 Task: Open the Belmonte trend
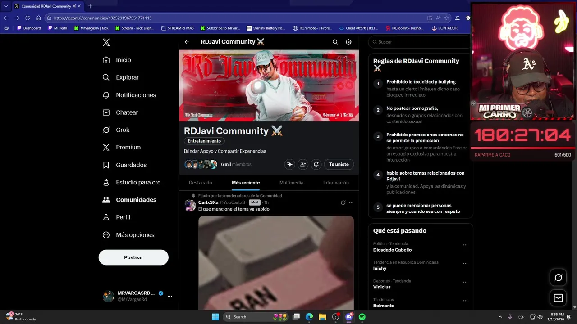(x=384, y=306)
